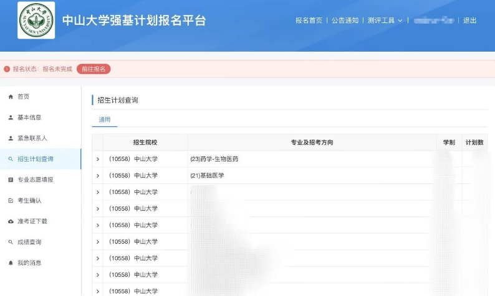495x296 pixels.
Task: Go to 报名首页 in top navigation
Action: (309, 21)
